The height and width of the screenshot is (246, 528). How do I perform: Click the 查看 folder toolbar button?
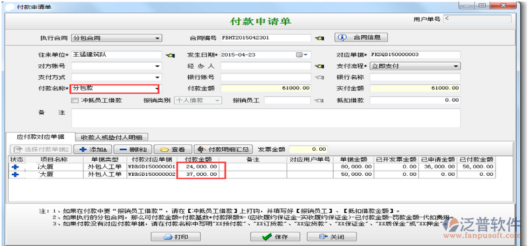click(x=173, y=149)
